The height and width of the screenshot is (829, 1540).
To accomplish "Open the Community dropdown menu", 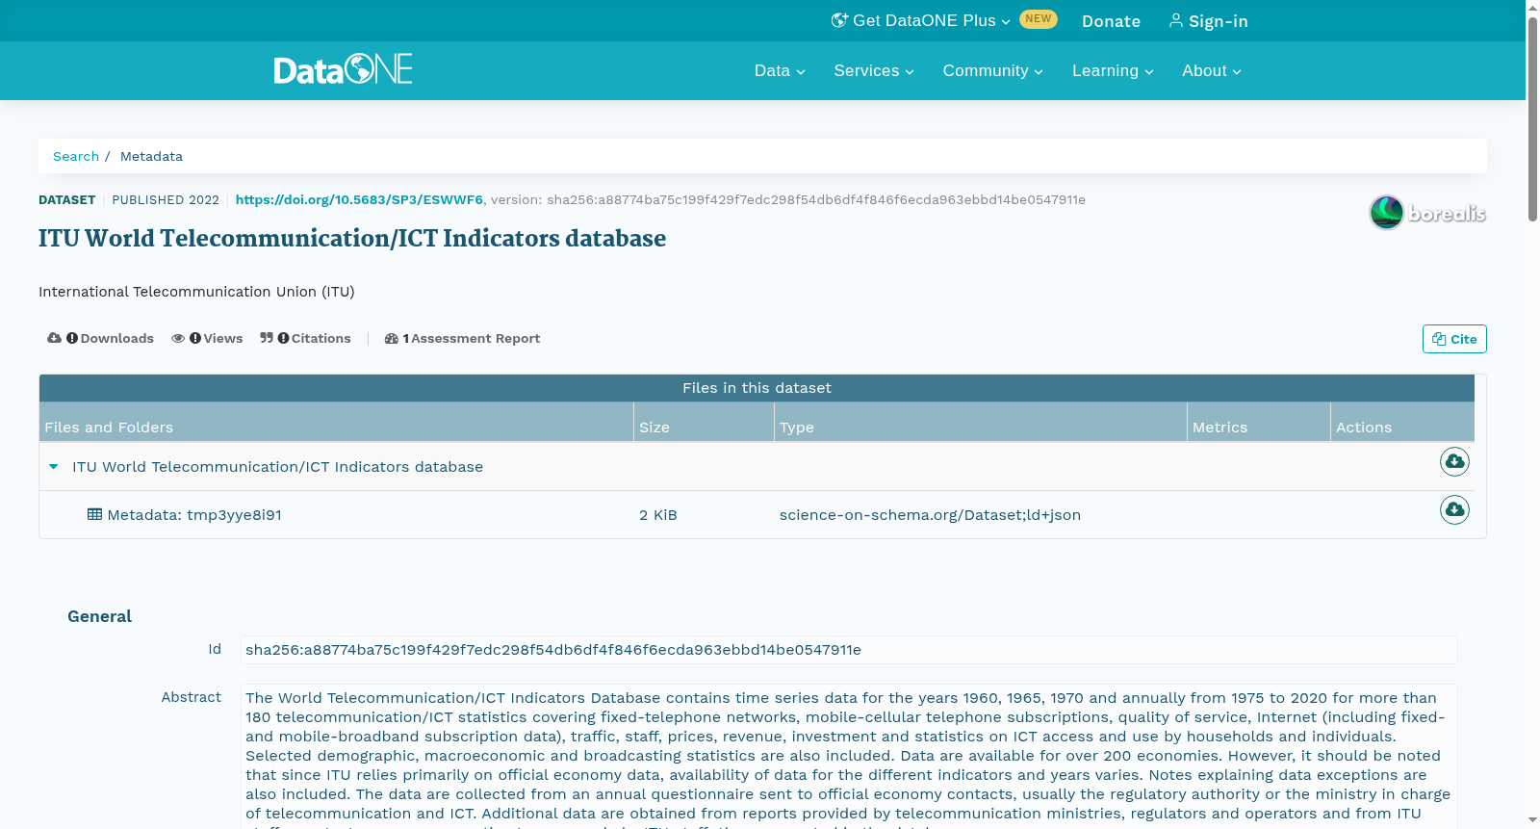I will [992, 71].
